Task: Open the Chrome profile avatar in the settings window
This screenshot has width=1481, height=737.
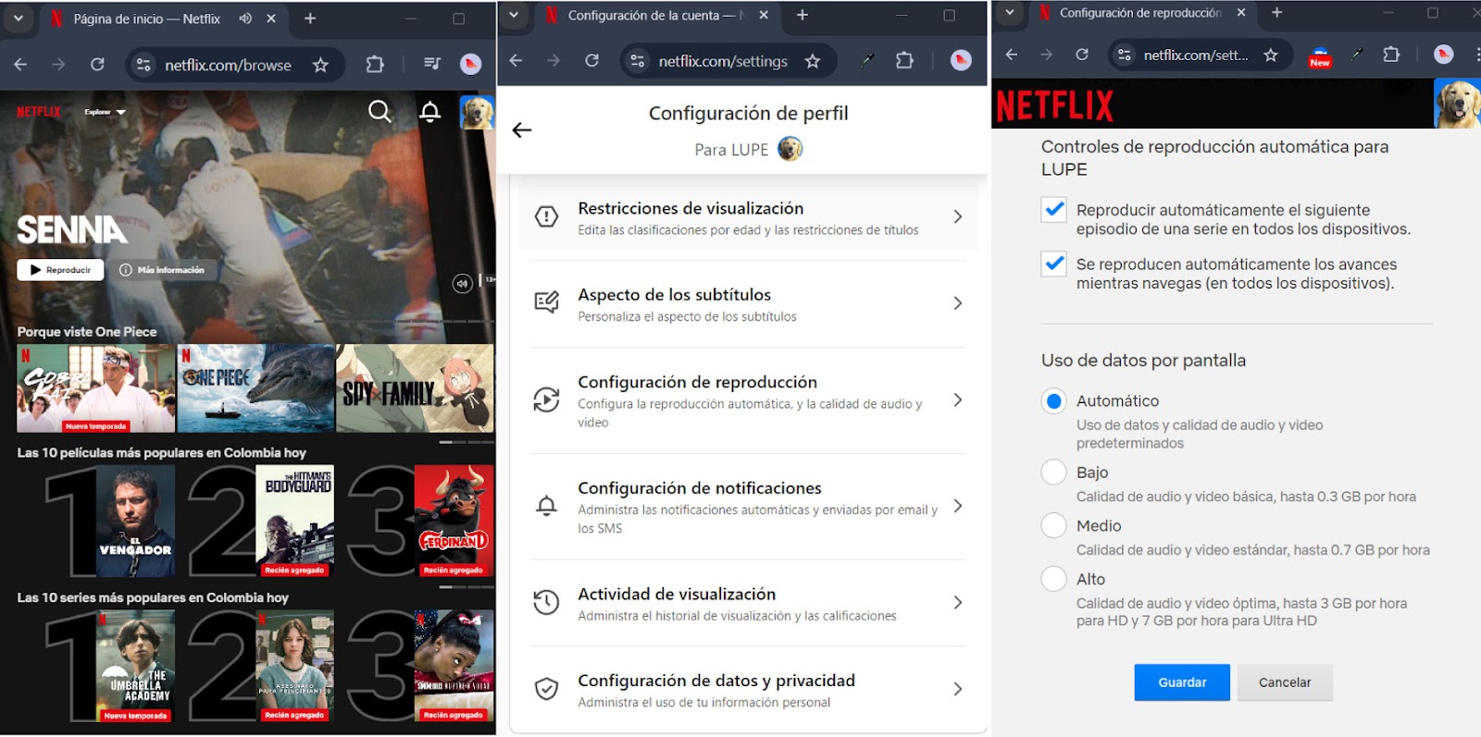Action: tap(961, 61)
